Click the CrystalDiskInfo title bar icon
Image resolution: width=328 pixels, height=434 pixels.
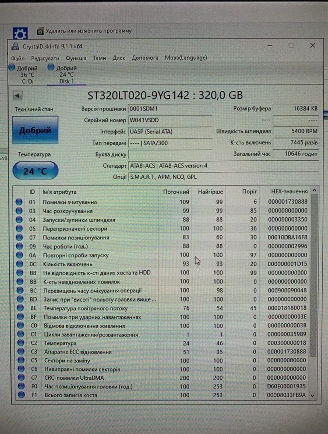(15, 46)
